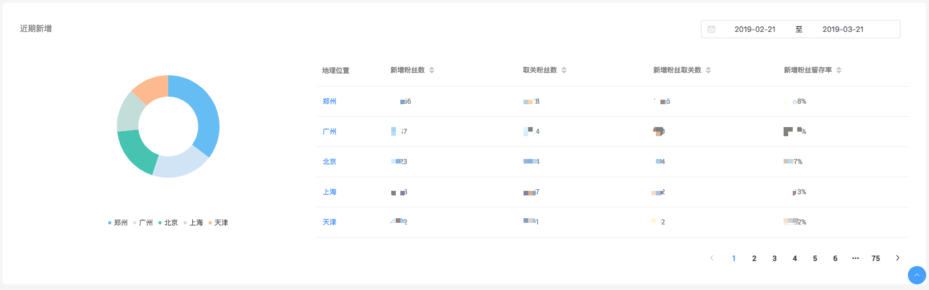Toggle 郑州 series in chart legend
Image resolution: width=929 pixels, height=290 pixels.
click(x=118, y=223)
